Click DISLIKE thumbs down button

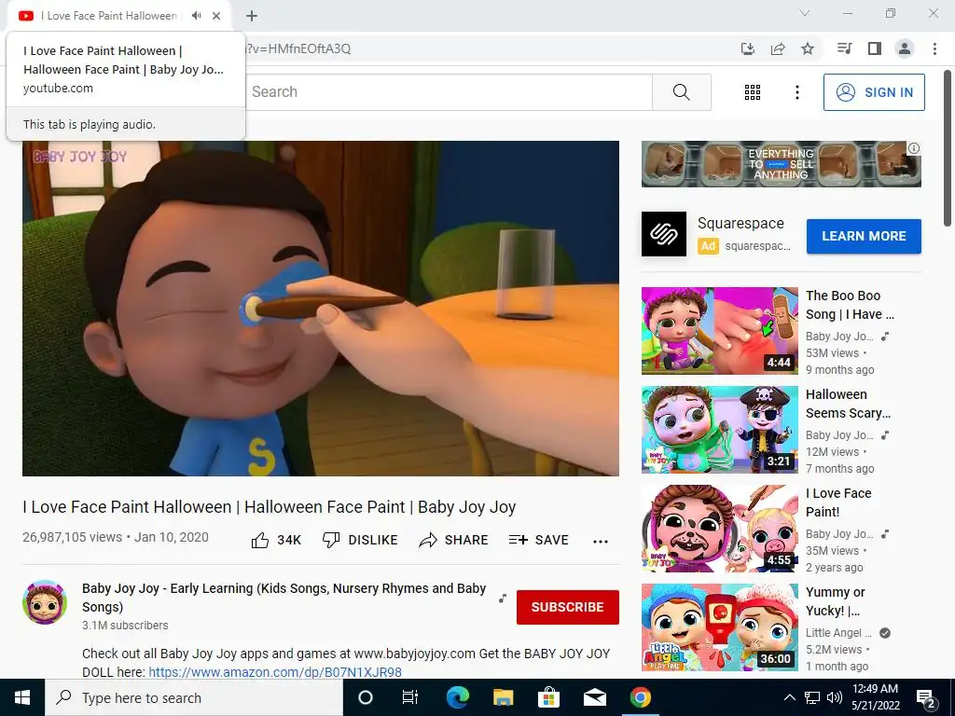point(360,540)
